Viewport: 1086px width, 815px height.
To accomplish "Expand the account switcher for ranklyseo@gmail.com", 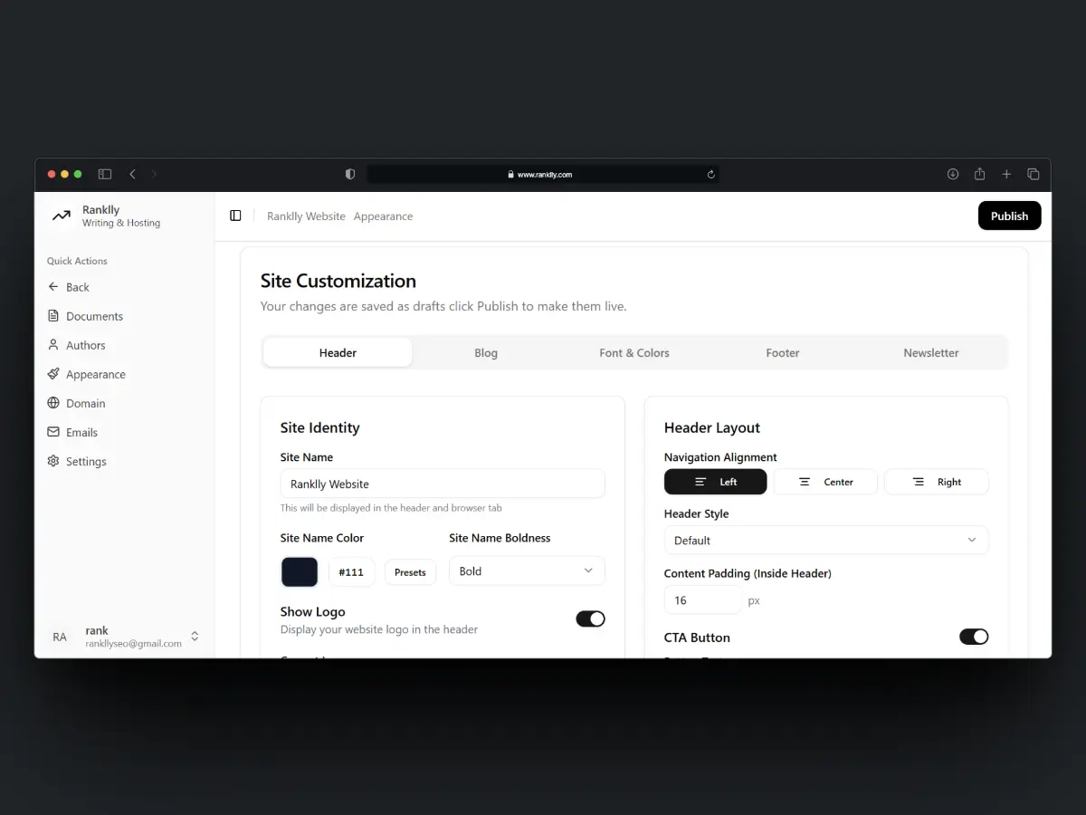I will click(x=195, y=637).
